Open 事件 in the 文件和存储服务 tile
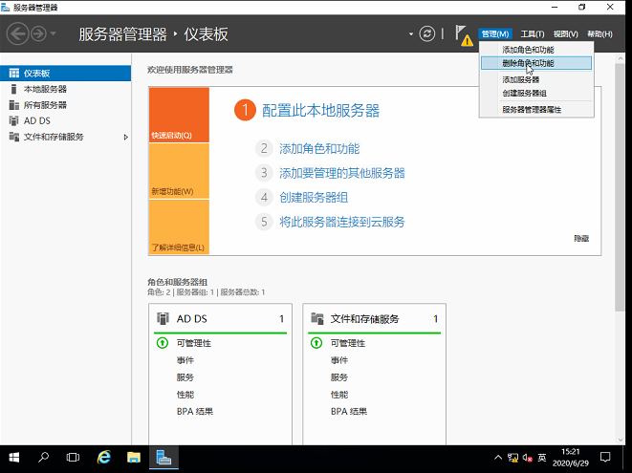 tap(339, 360)
